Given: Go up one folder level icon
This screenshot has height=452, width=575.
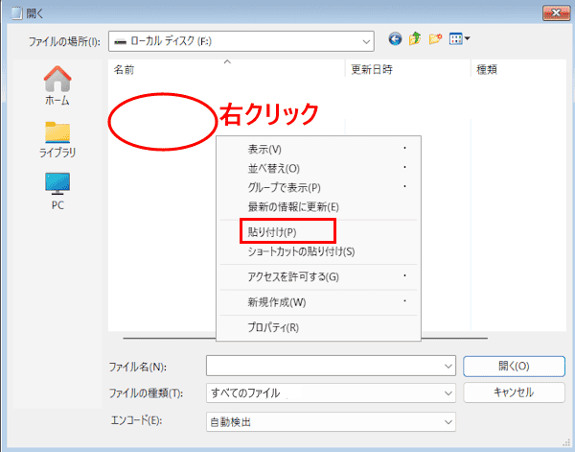Looking at the screenshot, I should click(415, 39).
